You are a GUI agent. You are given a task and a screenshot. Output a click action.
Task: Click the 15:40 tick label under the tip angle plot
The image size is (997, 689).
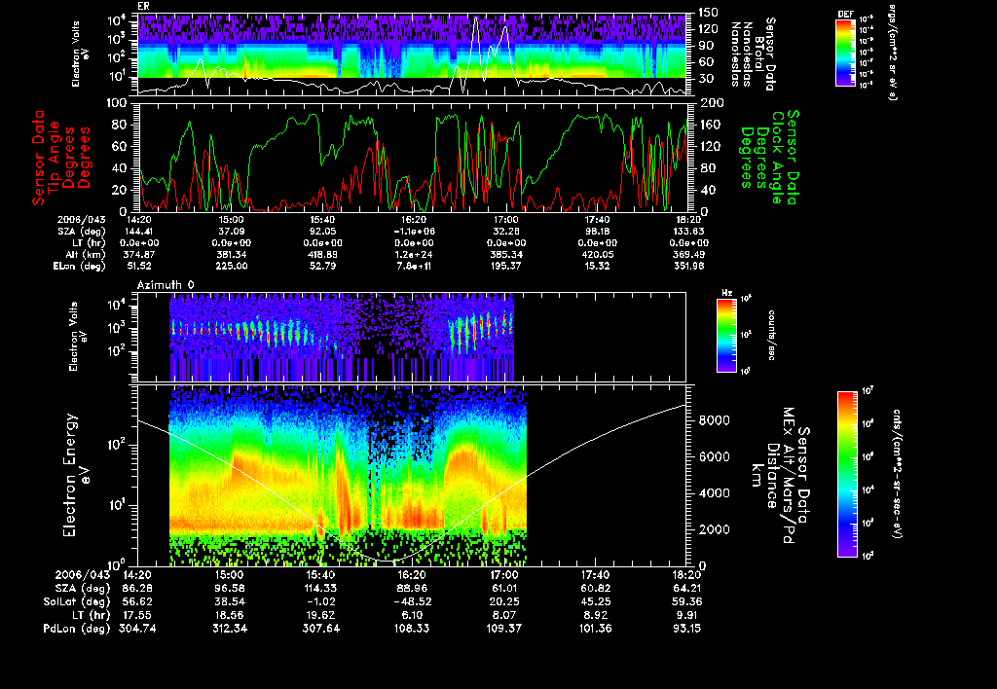point(322,220)
